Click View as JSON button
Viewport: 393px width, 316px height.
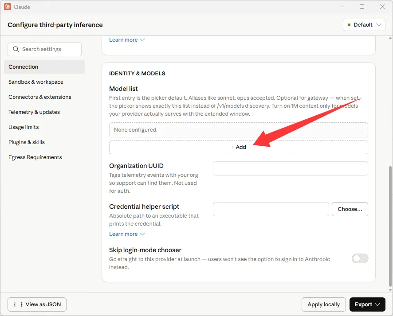pos(37,304)
